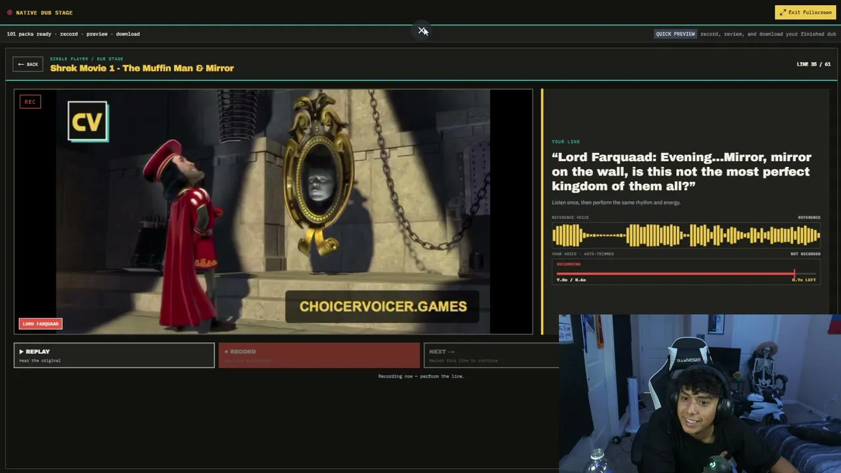The height and width of the screenshot is (473, 841).
Task: Click the 'REFERENCE VOICE' label
Action: (x=570, y=217)
